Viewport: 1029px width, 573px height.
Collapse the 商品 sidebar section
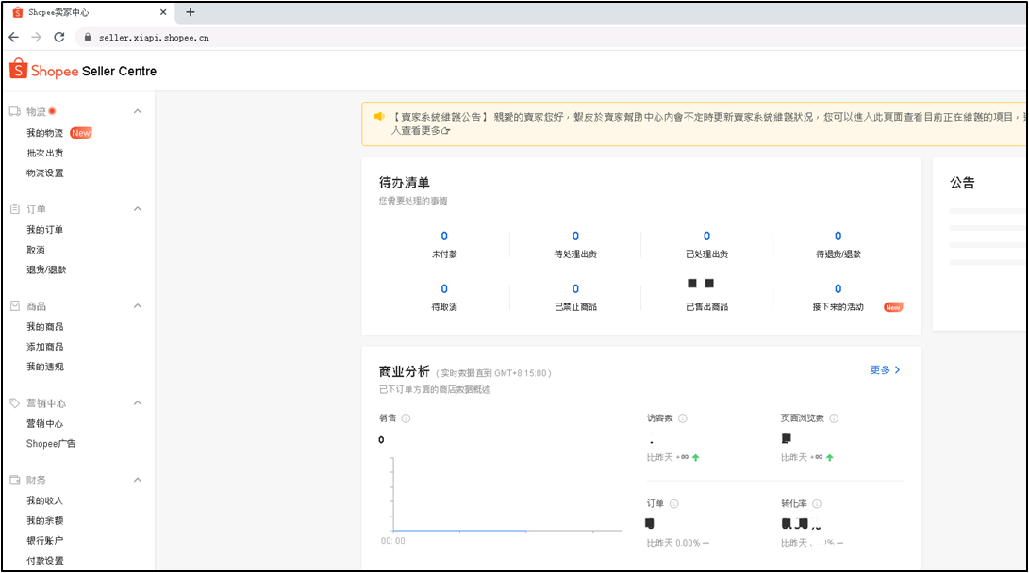pyautogui.click(x=138, y=306)
